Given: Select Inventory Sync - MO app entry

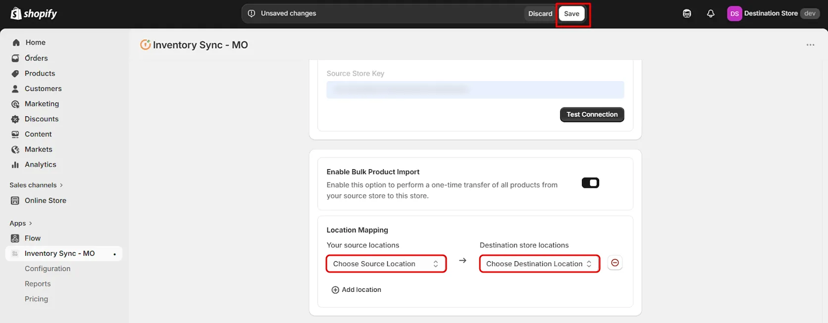Looking at the screenshot, I should click(63, 254).
